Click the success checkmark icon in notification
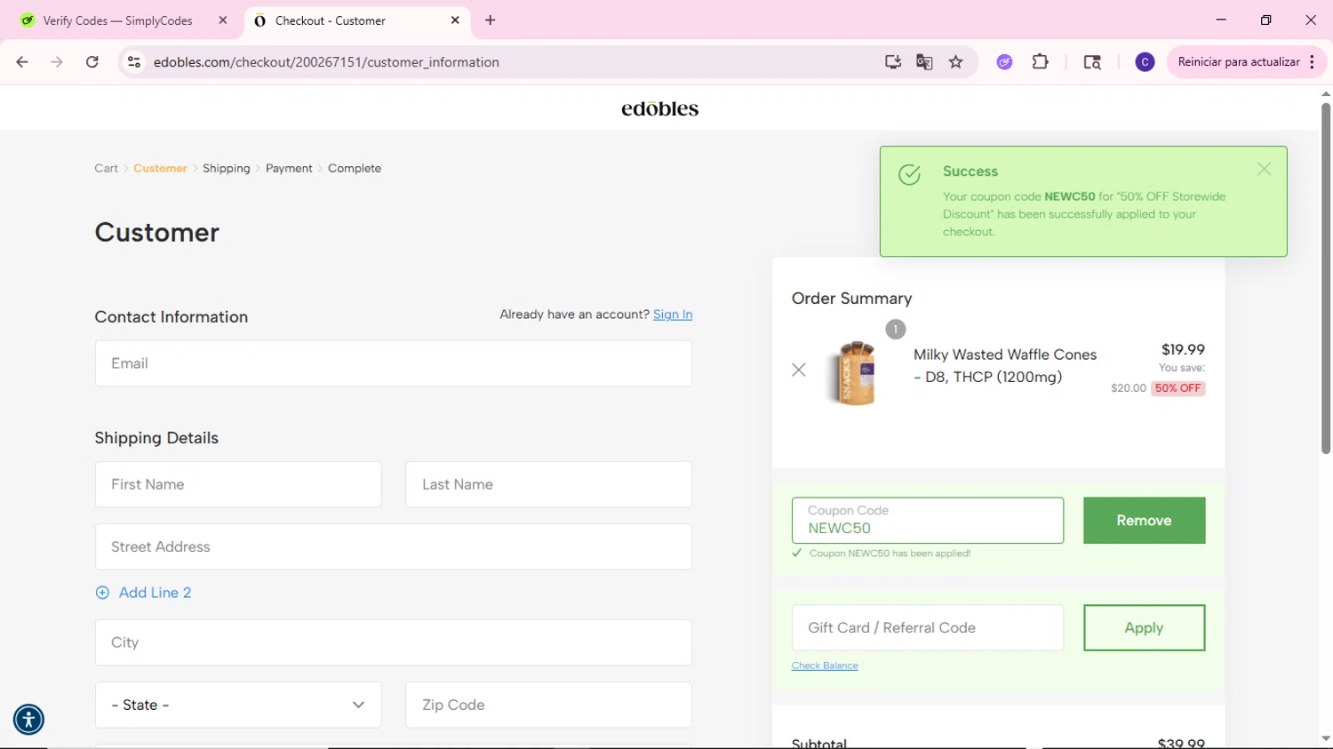 909,174
